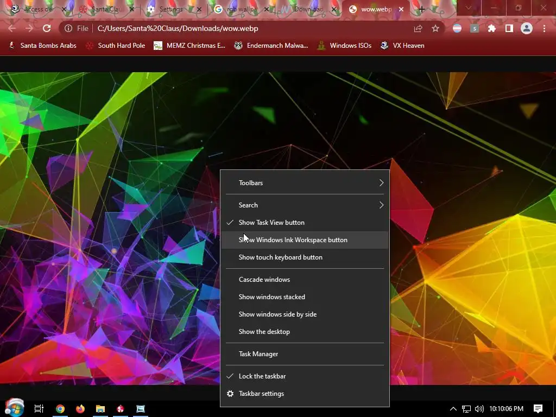Click the tab search chevron button

[x=469, y=8]
